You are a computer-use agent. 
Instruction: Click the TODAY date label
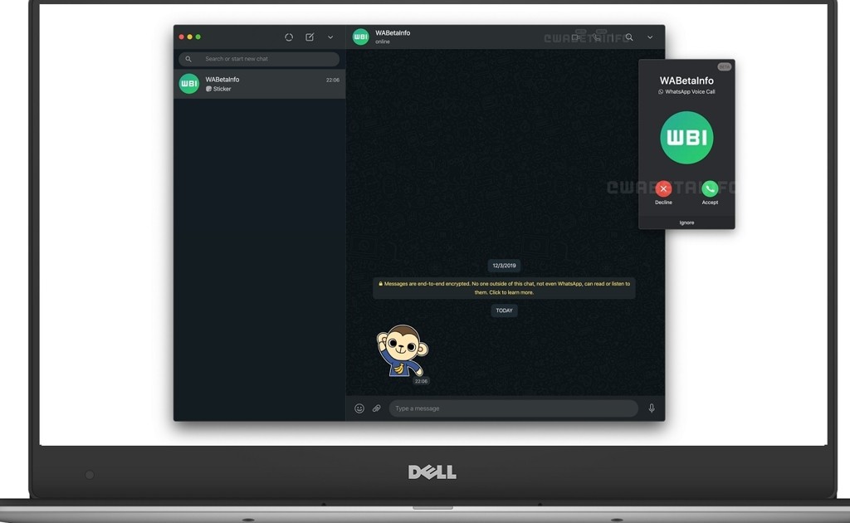pos(504,310)
